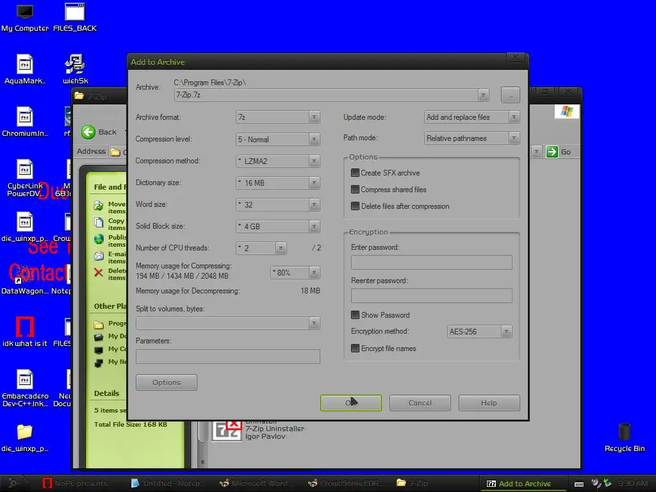Open archive name 7-Zip.7z dropdown
656x492 pixels.
click(x=483, y=95)
